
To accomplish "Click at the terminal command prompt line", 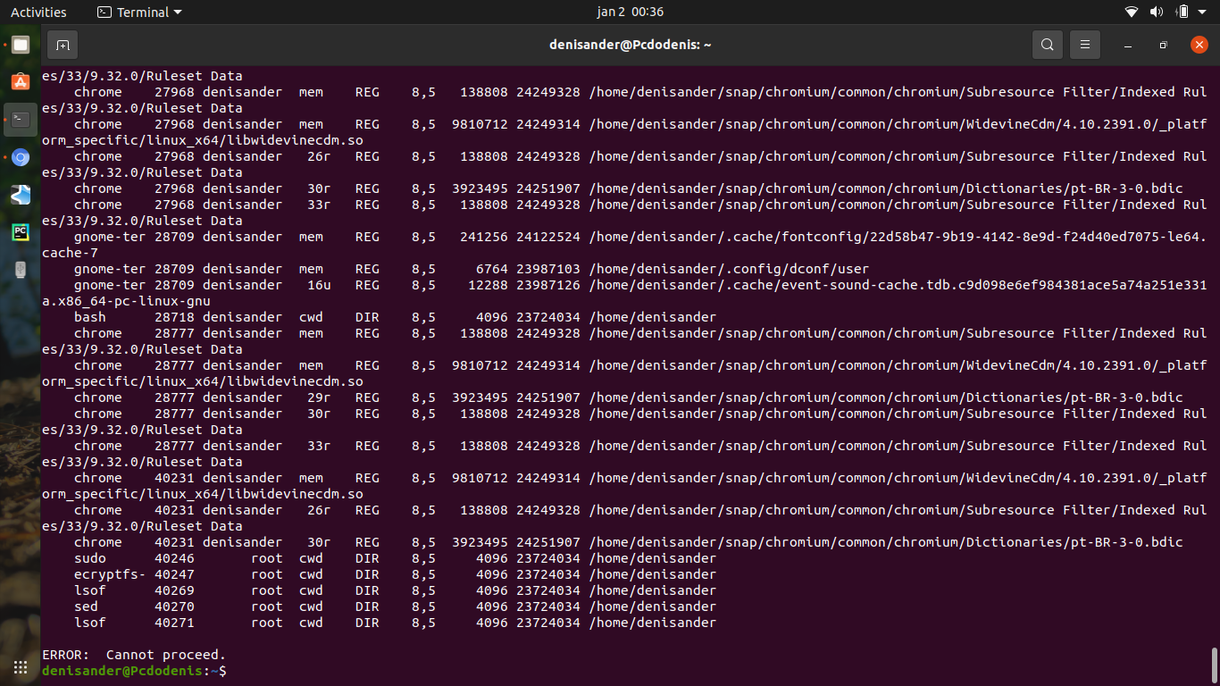I will 357,671.
